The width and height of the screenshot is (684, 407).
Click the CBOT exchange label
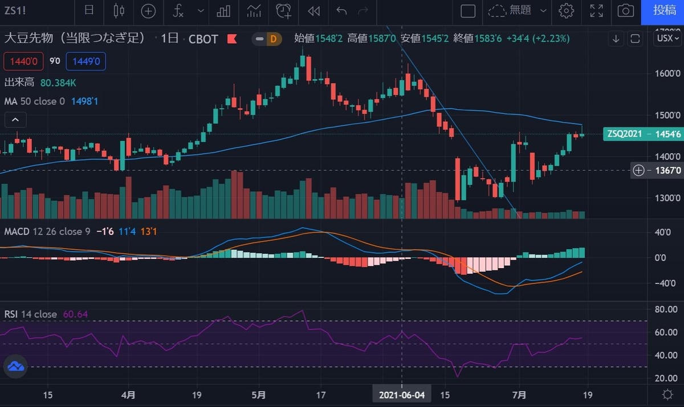tap(203, 39)
